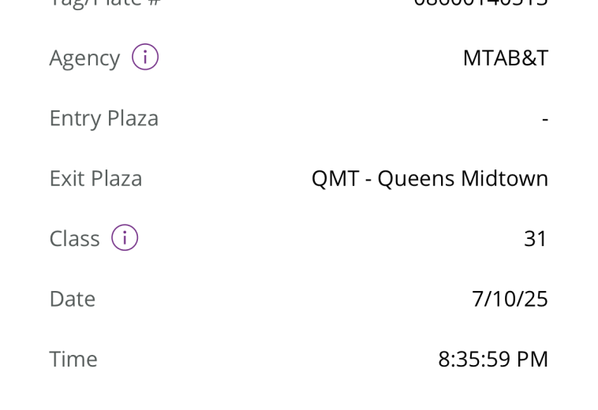The image size is (598, 410).
Task: Click the class value 31
Action: click(536, 239)
